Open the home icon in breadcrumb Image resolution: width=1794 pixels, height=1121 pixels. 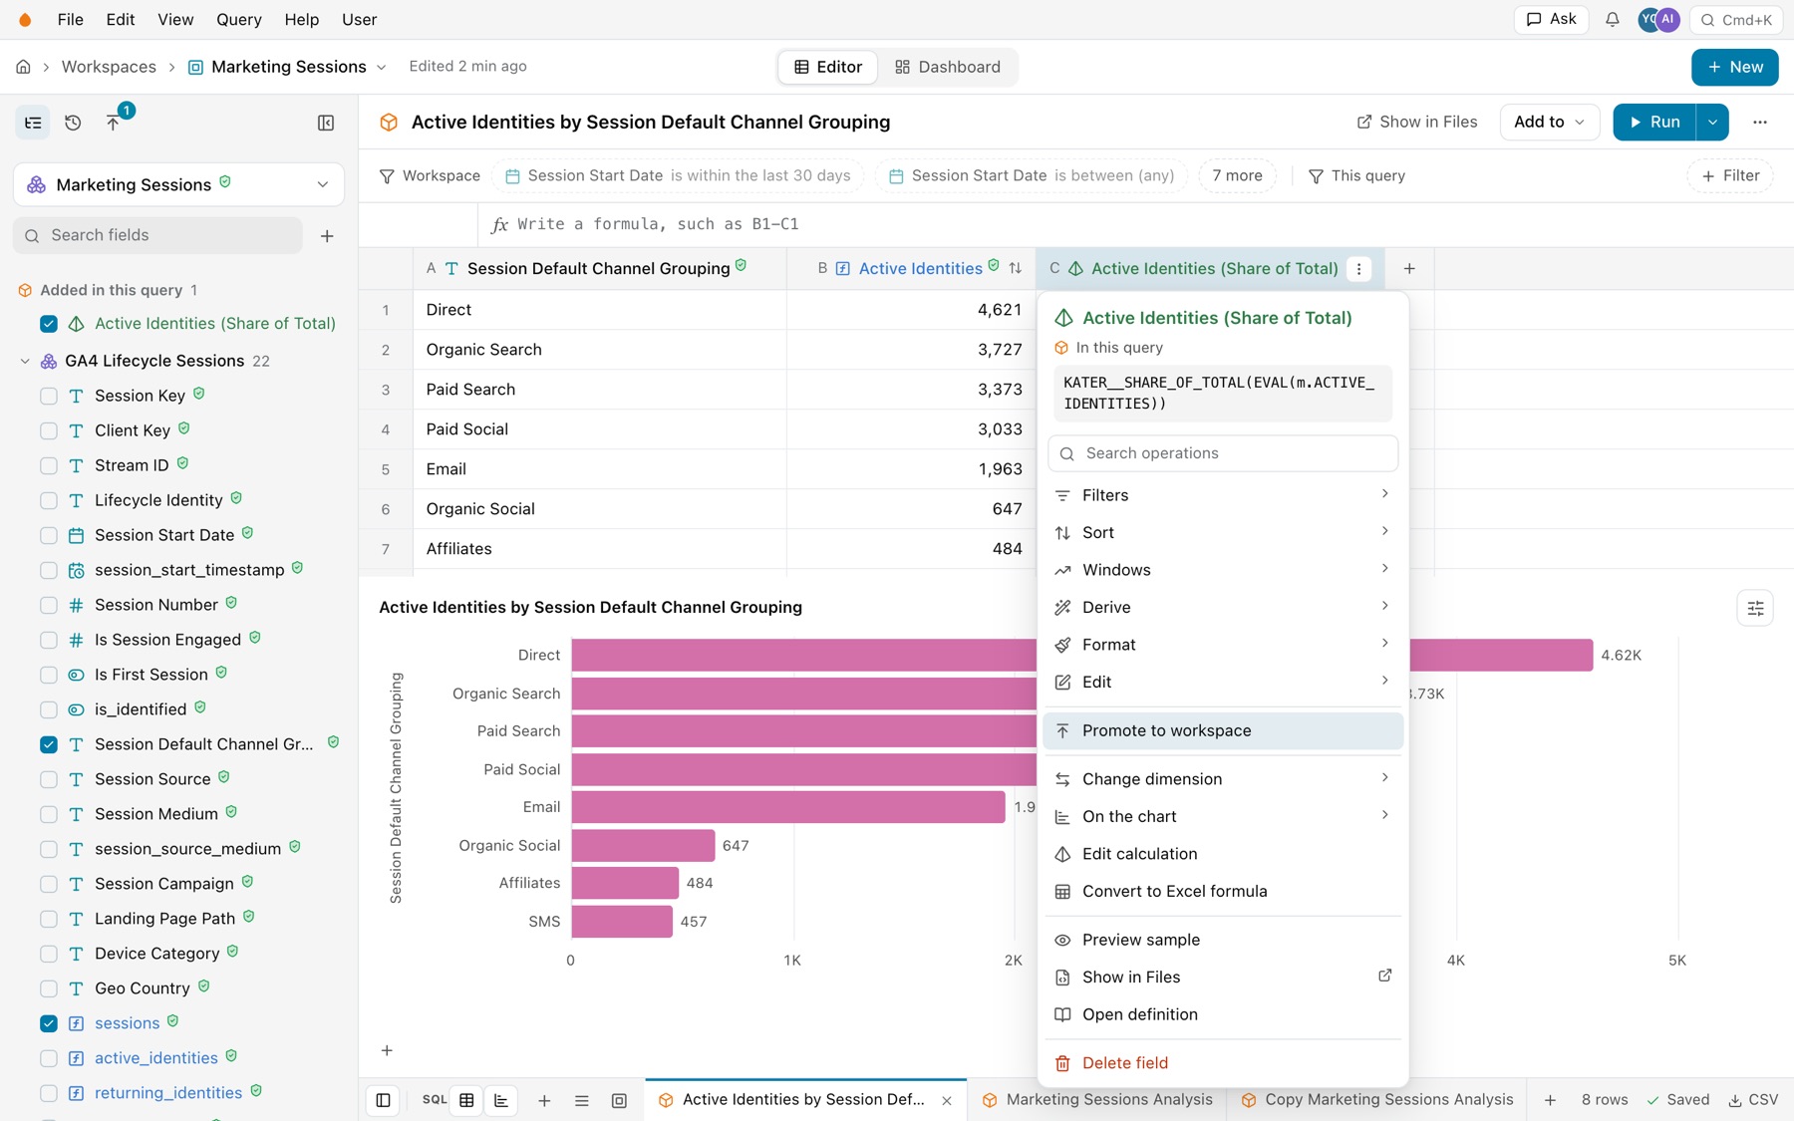(23, 67)
